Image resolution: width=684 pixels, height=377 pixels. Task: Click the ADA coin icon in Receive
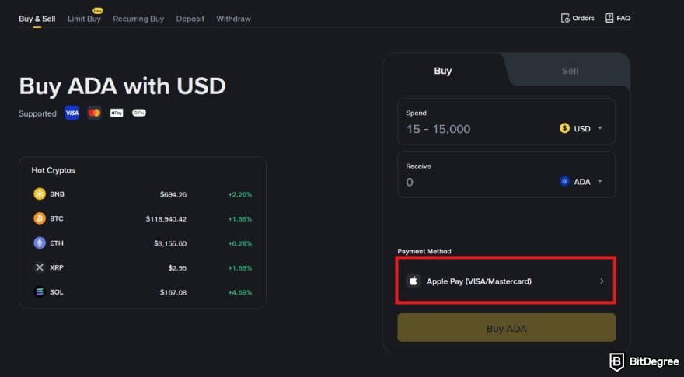coord(564,182)
